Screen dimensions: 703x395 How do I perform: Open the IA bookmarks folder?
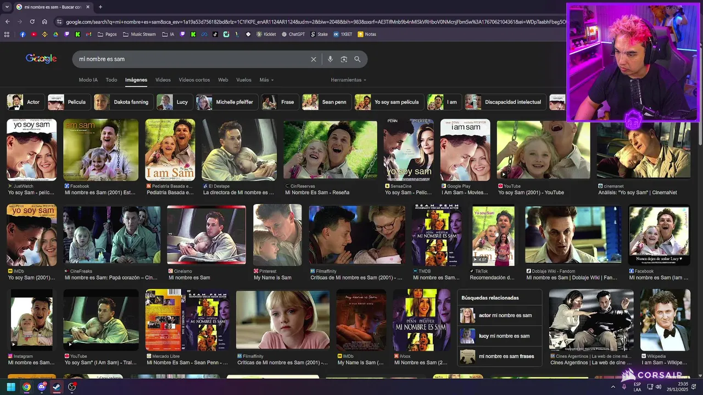pos(168,34)
